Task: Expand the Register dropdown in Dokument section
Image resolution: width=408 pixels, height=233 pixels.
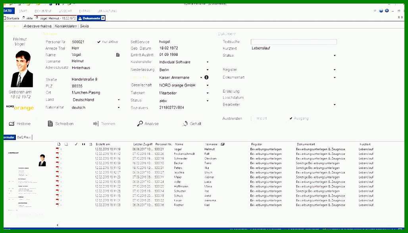Action: click(335, 70)
